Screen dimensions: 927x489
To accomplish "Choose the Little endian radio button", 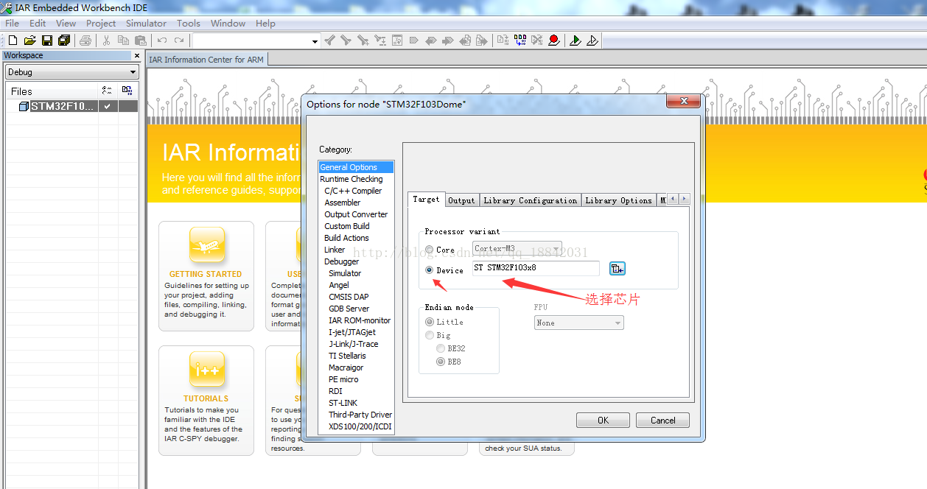I will 430,322.
